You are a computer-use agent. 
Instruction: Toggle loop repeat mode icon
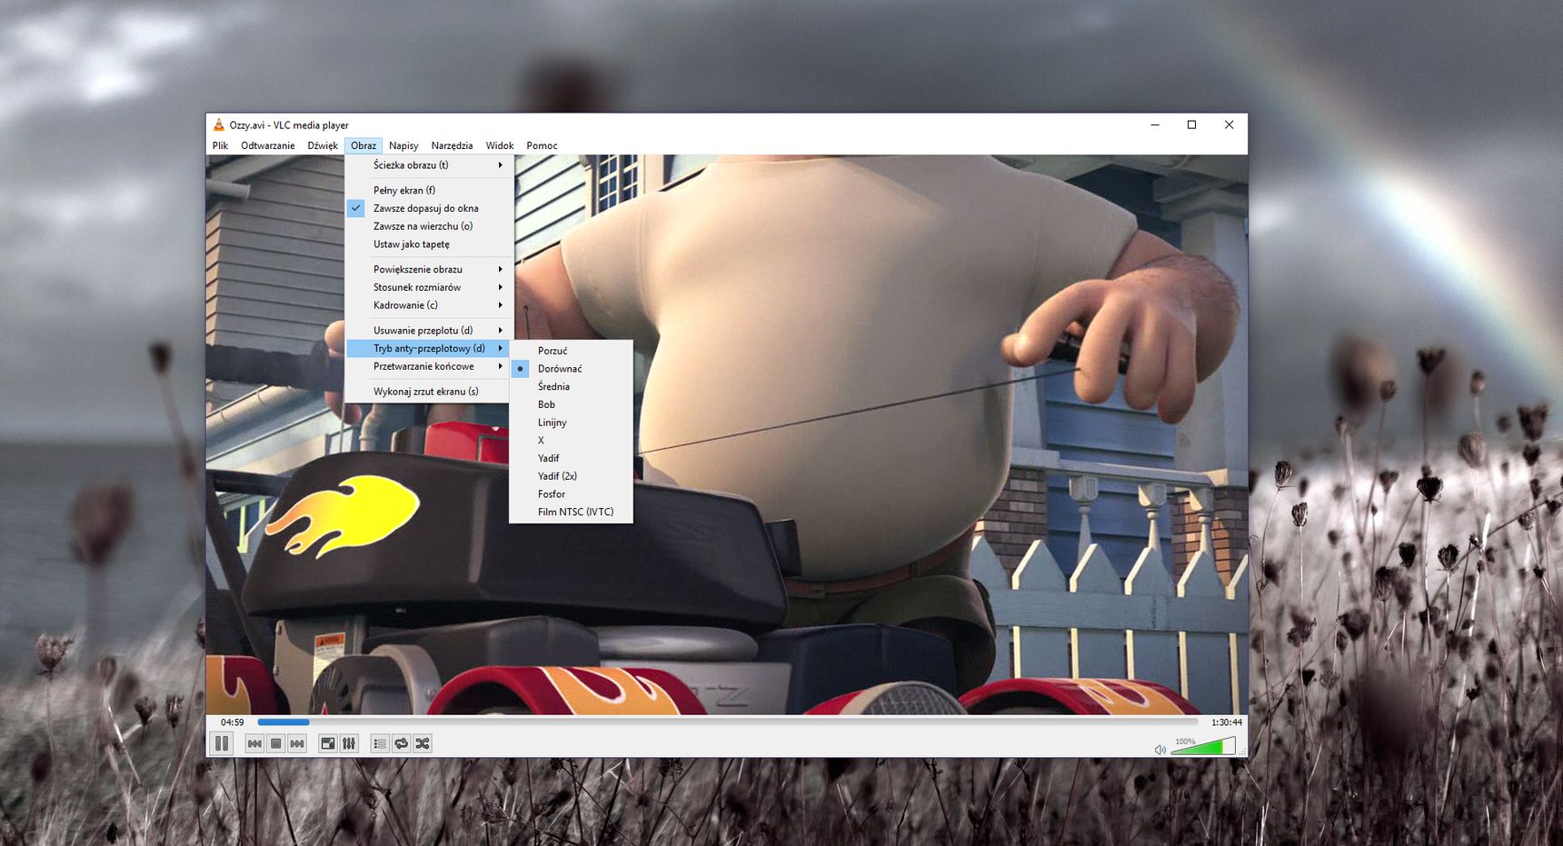(x=401, y=743)
